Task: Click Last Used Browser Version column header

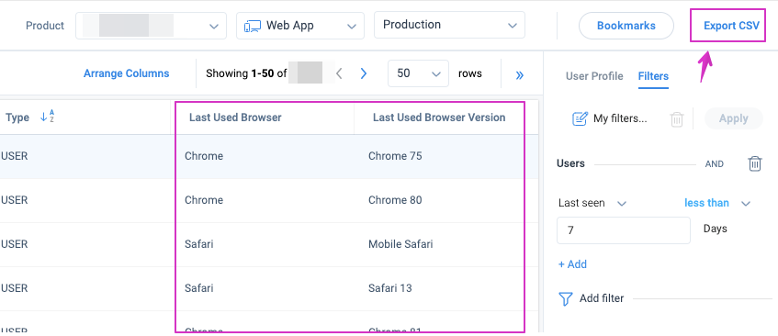Action: pos(439,118)
